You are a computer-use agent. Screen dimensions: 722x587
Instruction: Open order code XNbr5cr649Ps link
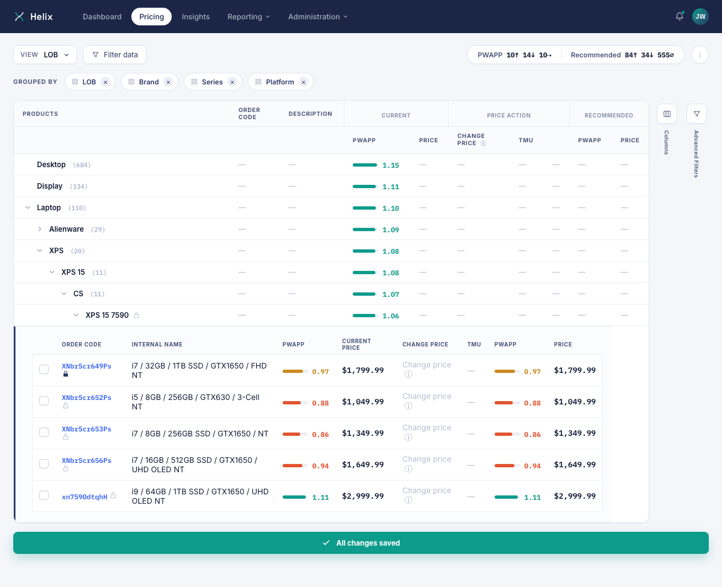[x=87, y=366]
